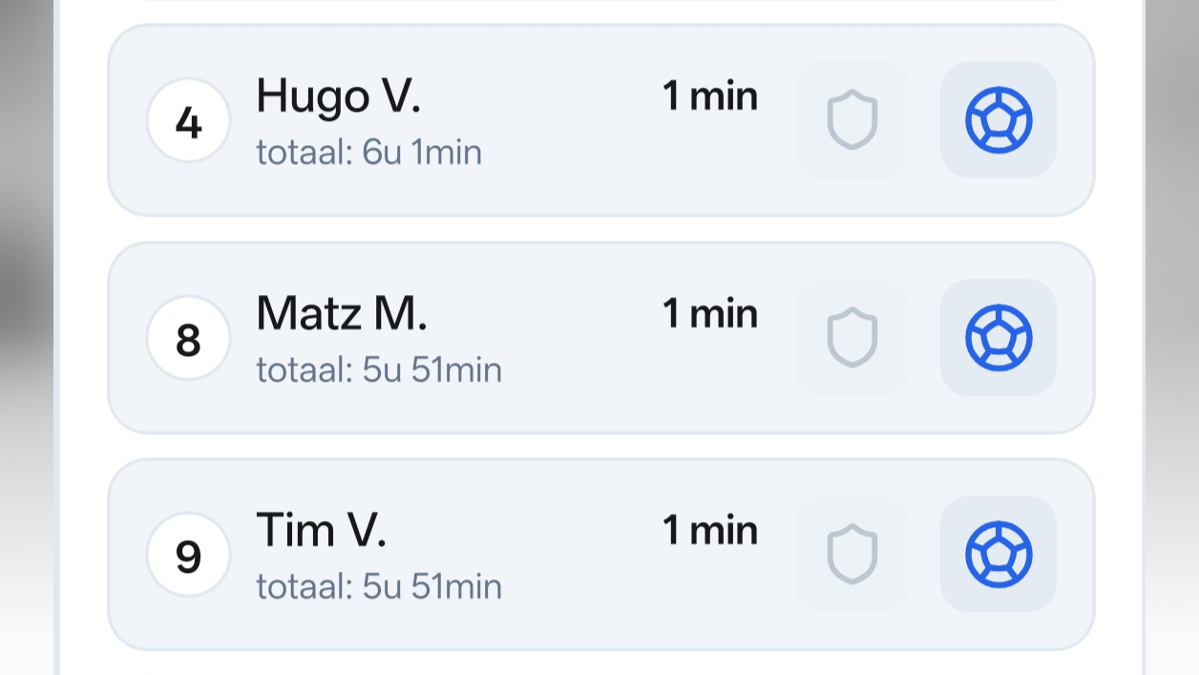Click "totaal: 5u 51min" under Matz M.
Viewport: 1199px width, 675px height.
tap(378, 369)
